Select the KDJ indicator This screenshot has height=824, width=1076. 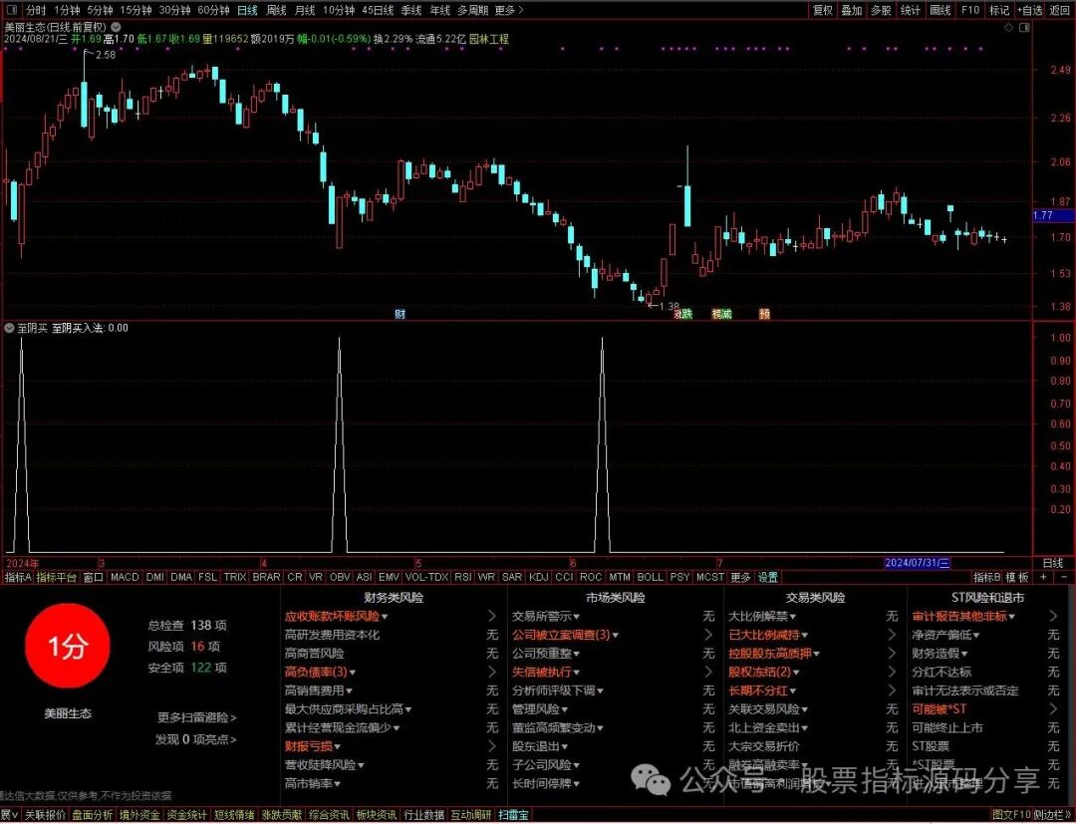(x=539, y=578)
